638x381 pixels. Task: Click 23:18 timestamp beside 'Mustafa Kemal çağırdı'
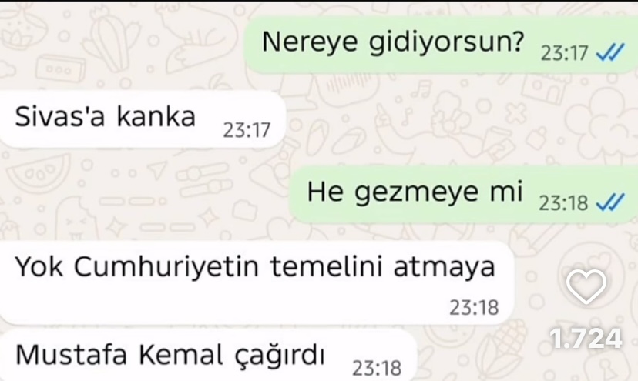tap(377, 369)
